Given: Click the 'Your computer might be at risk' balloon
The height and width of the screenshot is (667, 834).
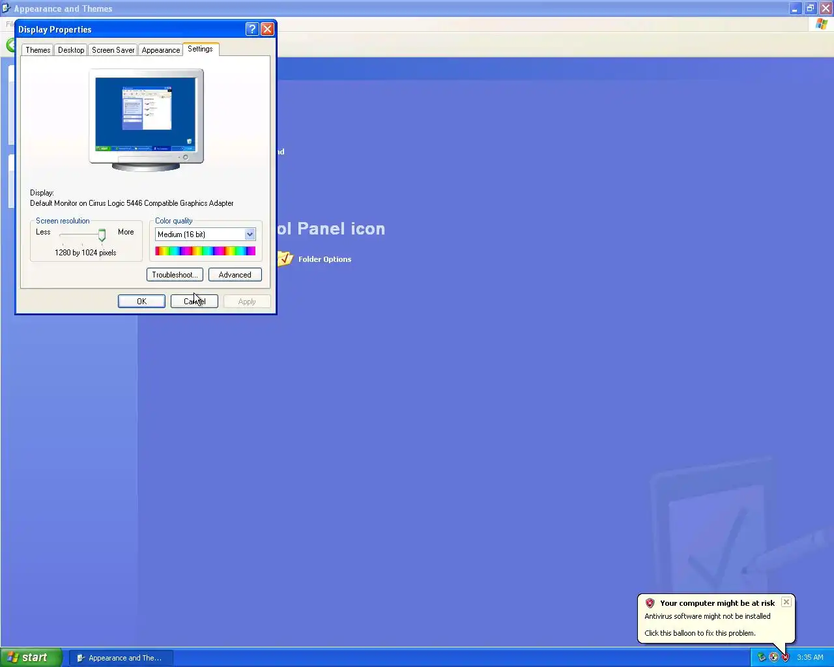Looking at the screenshot, I should click(x=716, y=618).
